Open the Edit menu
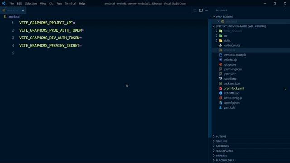This screenshot has height=163, width=290. click(x=19, y=3)
